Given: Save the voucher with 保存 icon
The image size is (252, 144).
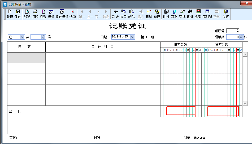Looking at the screenshot, I should click(18, 14).
